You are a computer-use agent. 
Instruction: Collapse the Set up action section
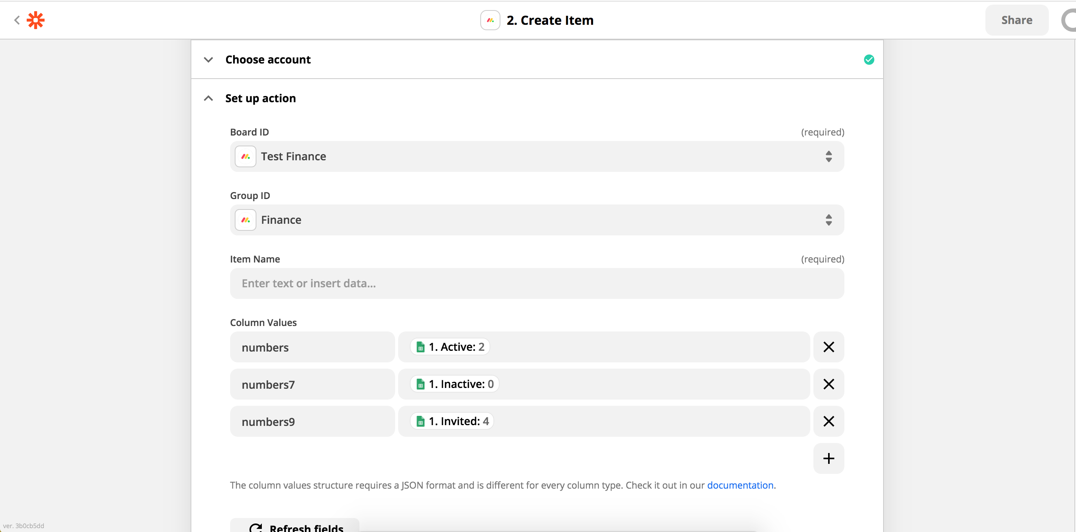coord(208,99)
